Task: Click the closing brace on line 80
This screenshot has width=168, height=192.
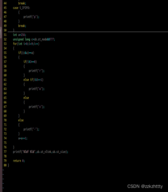Action: (x=8, y=165)
